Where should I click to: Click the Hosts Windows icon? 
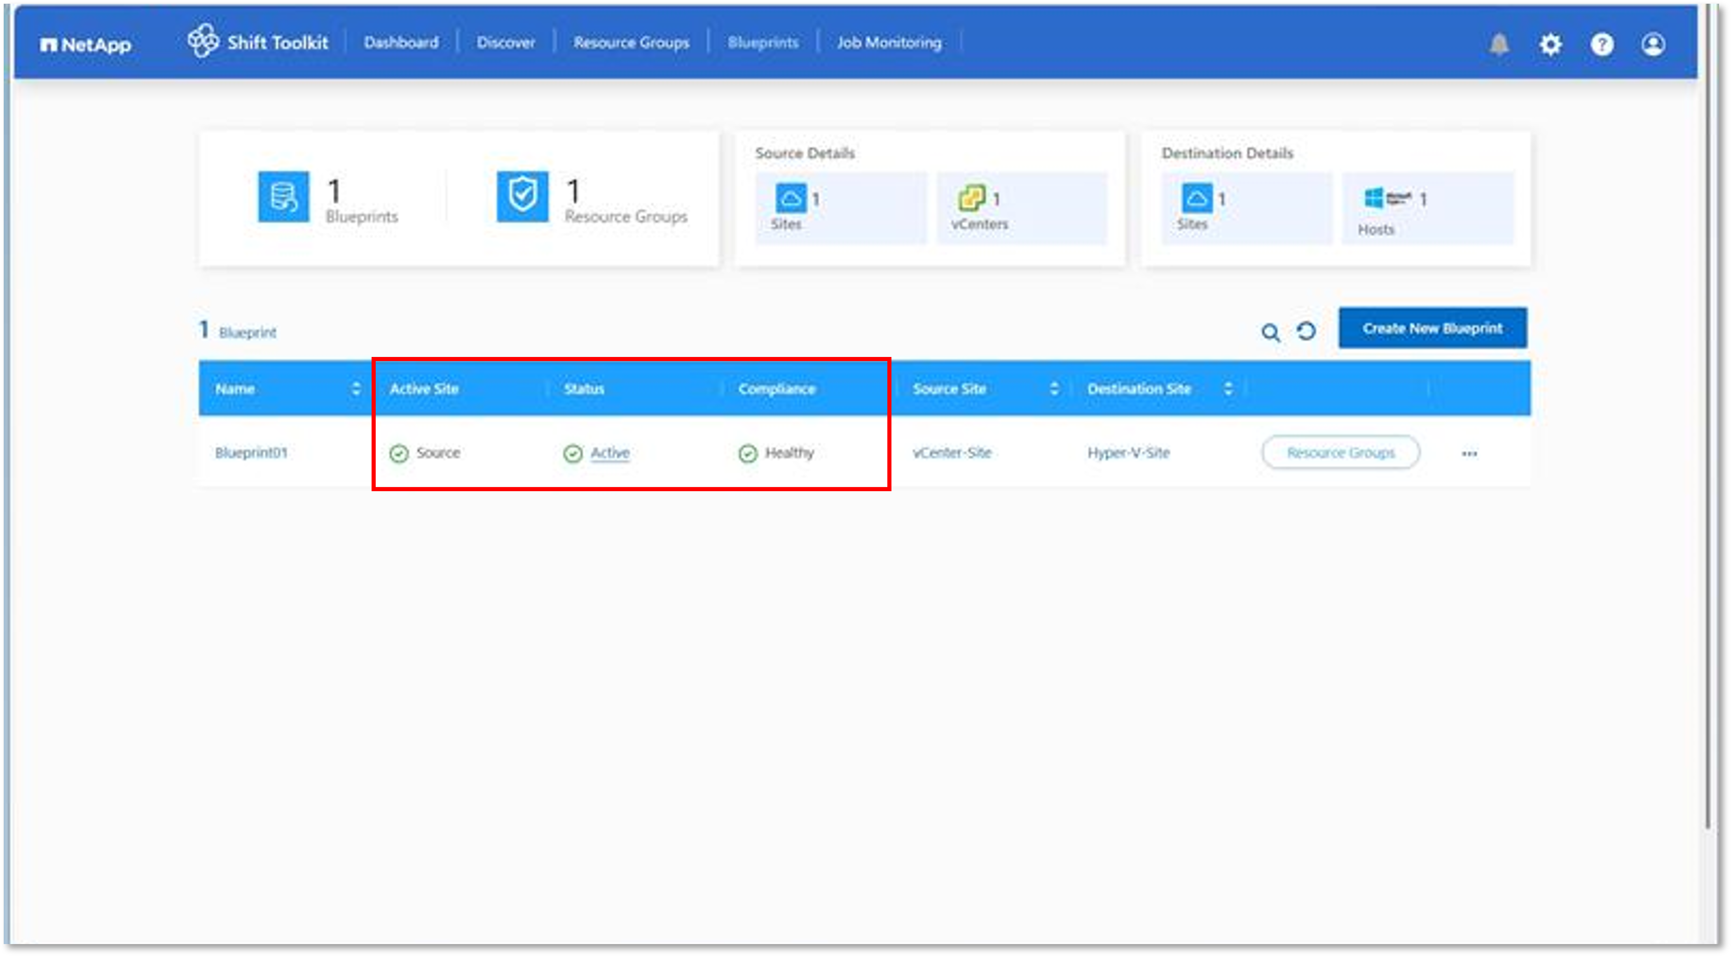point(1387,198)
